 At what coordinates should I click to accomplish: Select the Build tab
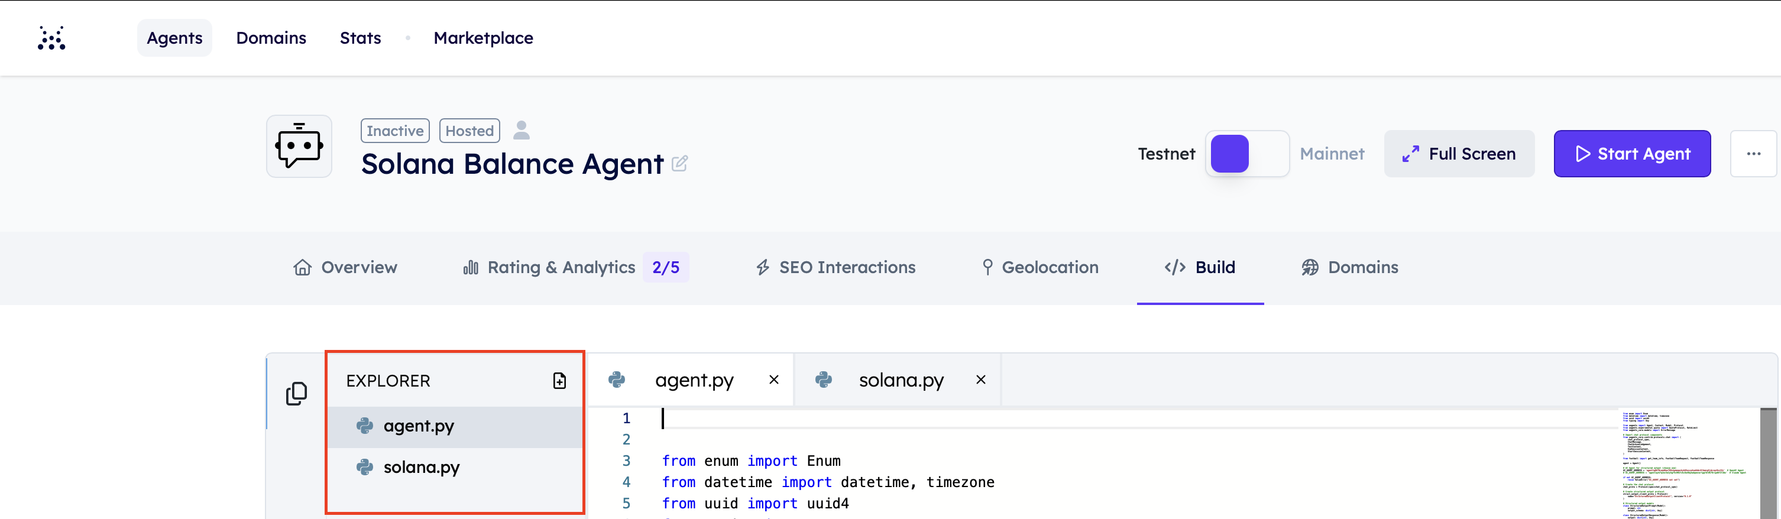pos(1200,267)
